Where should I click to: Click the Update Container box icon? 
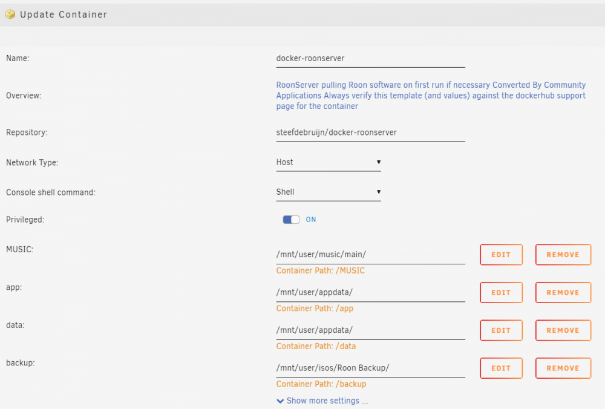pos(10,15)
